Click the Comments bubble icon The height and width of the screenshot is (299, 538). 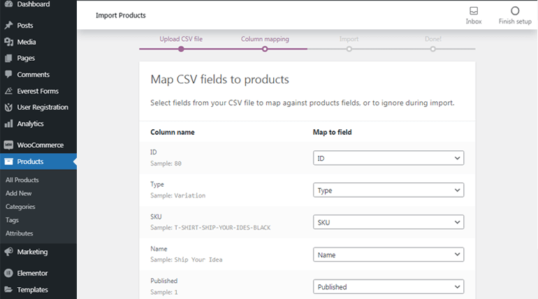[x=8, y=74]
